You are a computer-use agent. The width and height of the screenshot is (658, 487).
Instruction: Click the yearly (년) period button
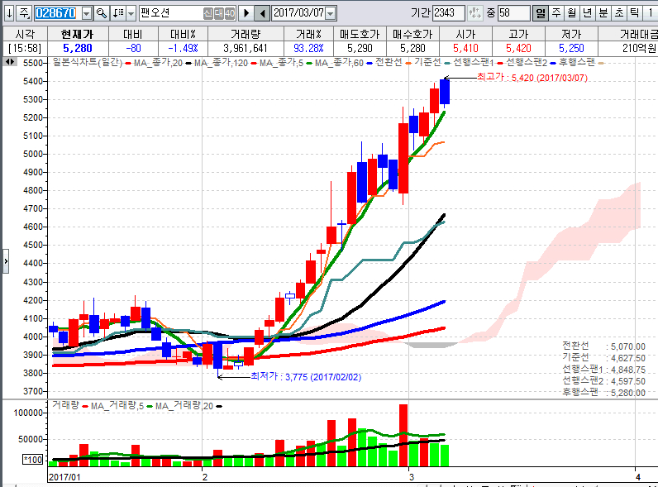point(587,13)
